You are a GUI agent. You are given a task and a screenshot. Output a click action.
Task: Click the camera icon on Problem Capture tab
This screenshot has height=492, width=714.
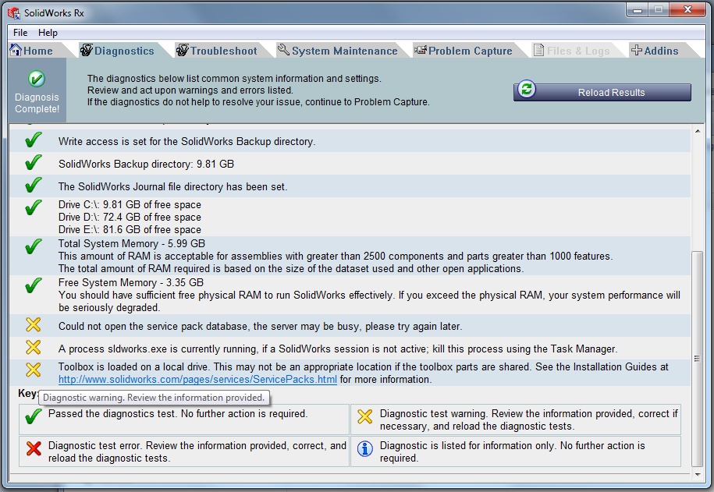pyautogui.click(x=421, y=50)
